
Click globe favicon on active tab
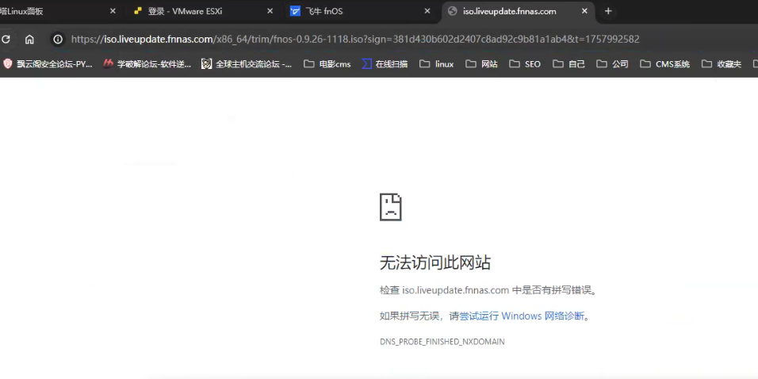click(453, 11)
